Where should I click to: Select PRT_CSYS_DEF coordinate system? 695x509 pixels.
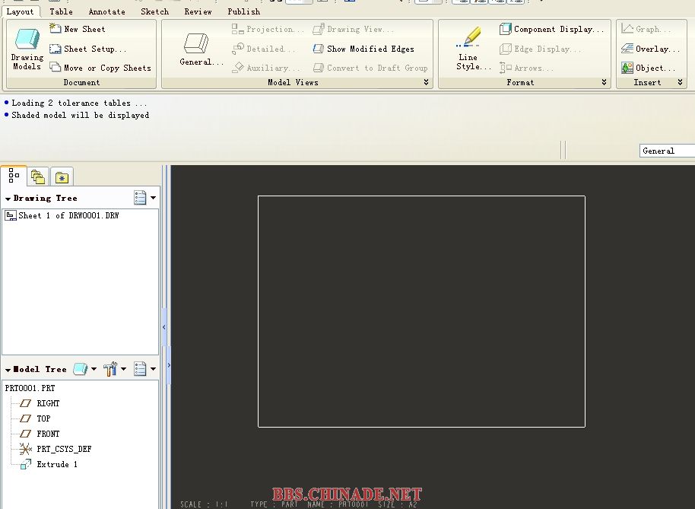[x=56, y=449]
